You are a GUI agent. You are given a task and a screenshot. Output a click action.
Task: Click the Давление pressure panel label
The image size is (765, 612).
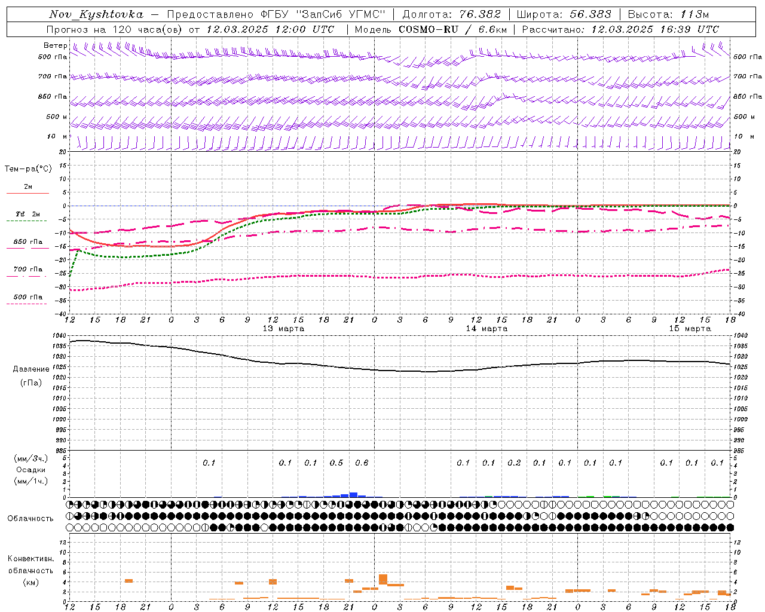(x=31, y=369)
